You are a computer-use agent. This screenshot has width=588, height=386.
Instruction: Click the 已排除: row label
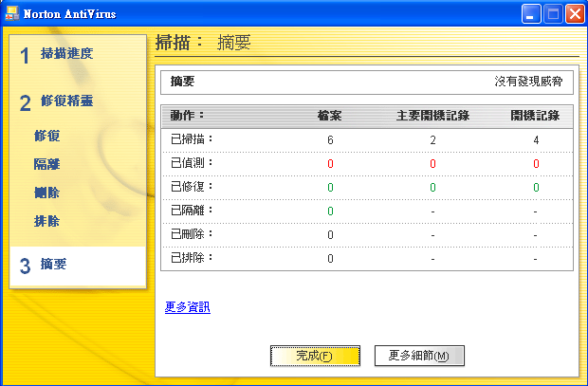pos(192,258)
